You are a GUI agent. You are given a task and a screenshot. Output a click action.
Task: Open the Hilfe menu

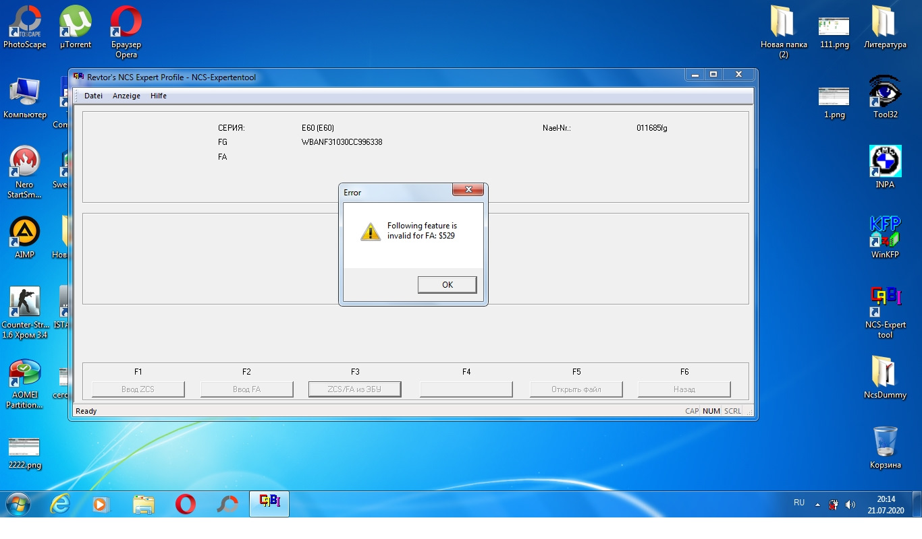point(159,96)
